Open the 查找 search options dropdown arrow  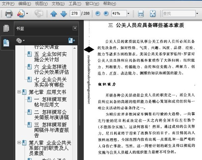[197, 13]
